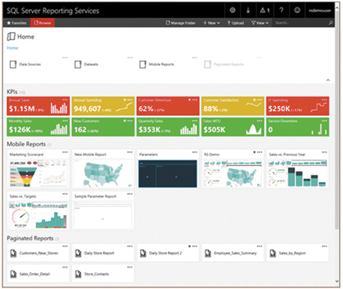Open the Paginated Reports folder
This screenshot has width=343, height=289.
coord(224,65)
